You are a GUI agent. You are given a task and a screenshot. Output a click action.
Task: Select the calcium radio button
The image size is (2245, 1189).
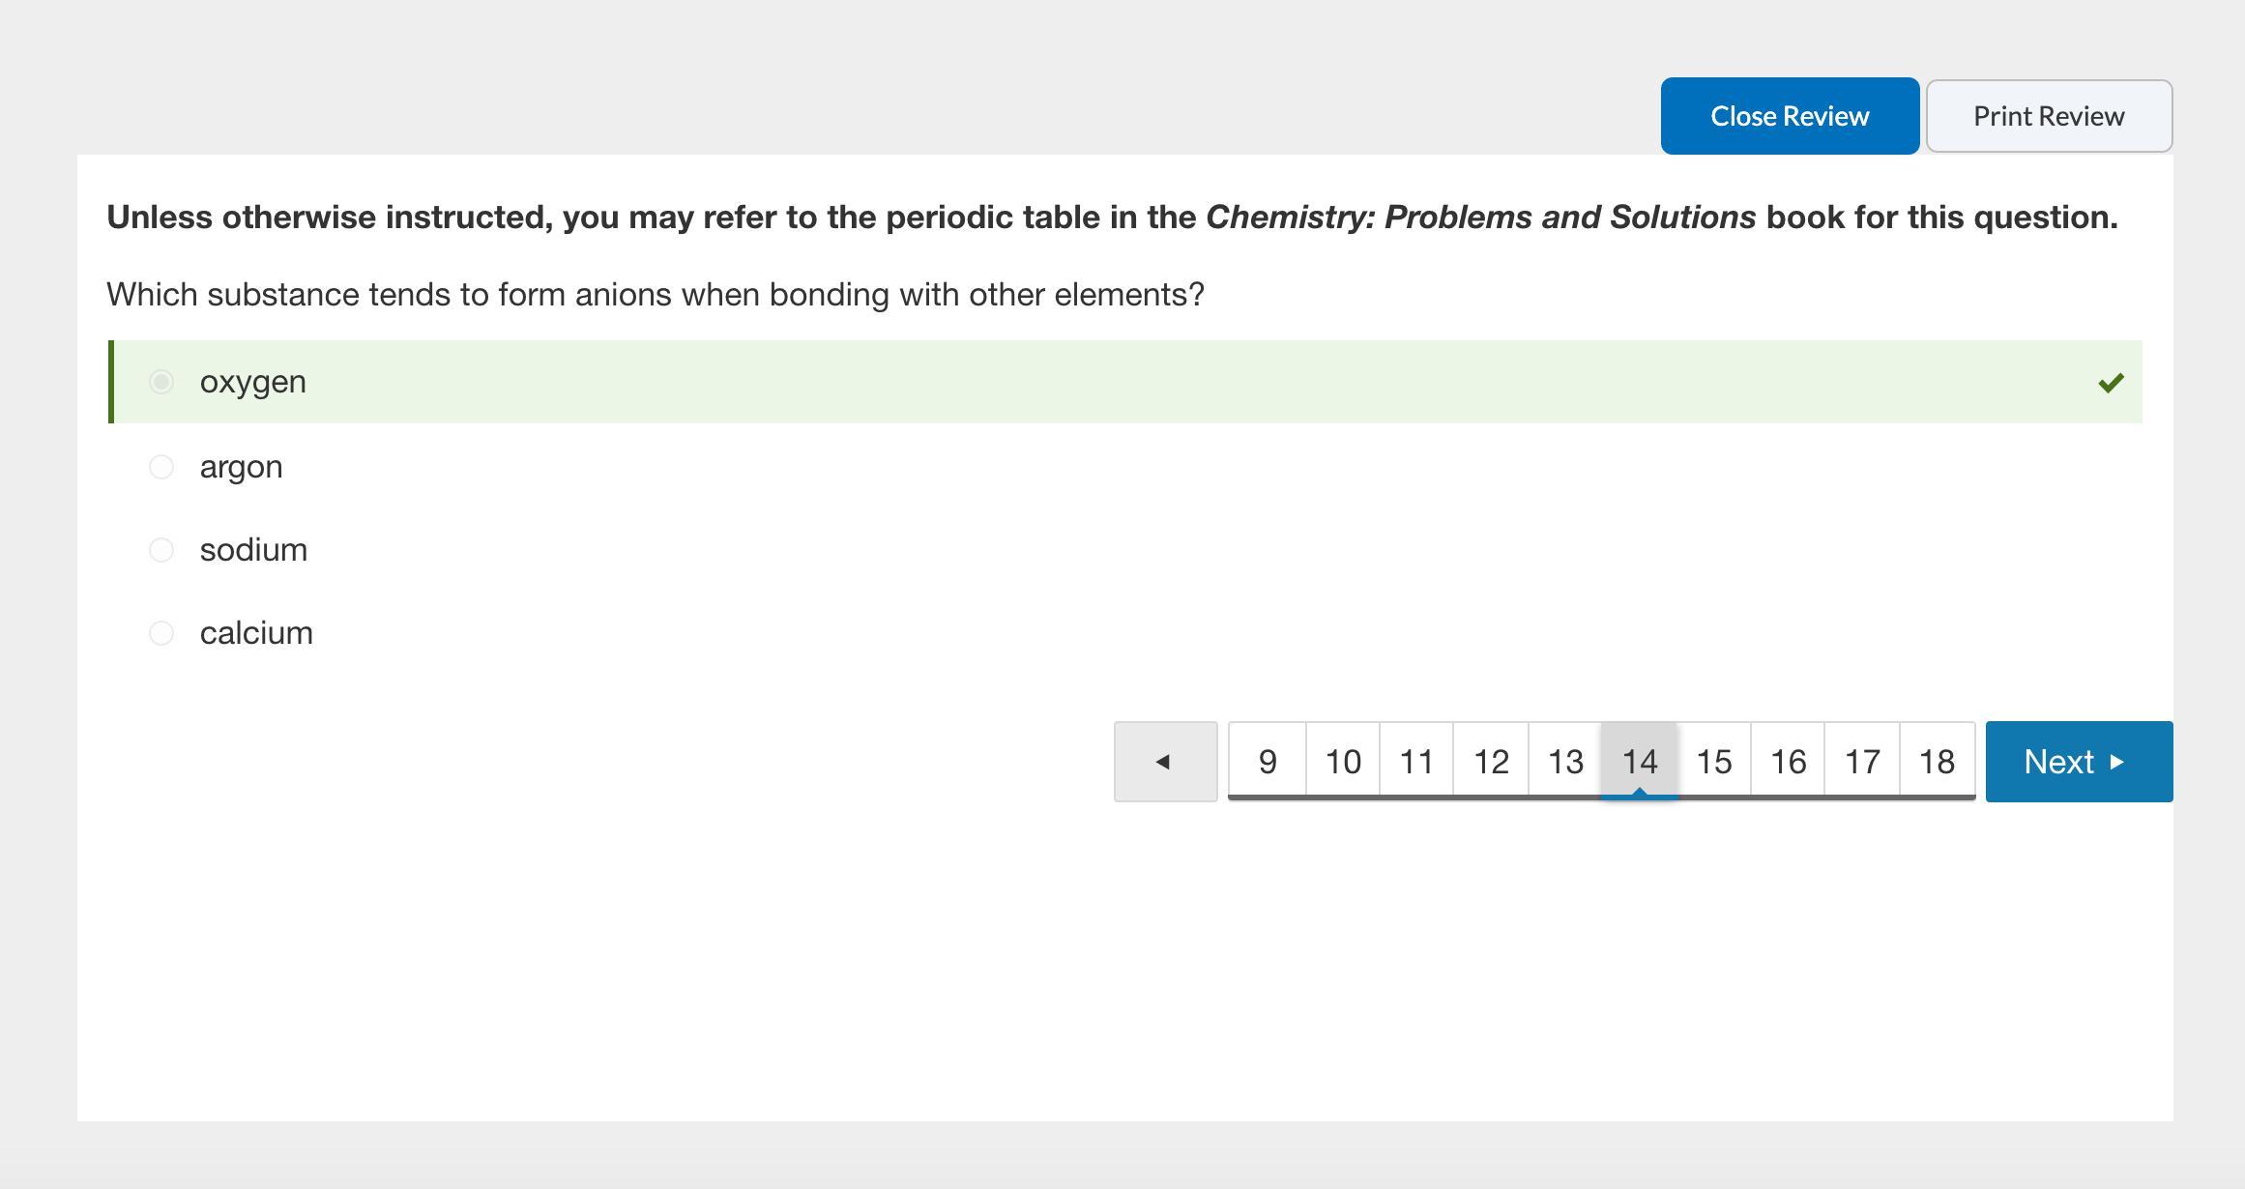click(161, 633)
